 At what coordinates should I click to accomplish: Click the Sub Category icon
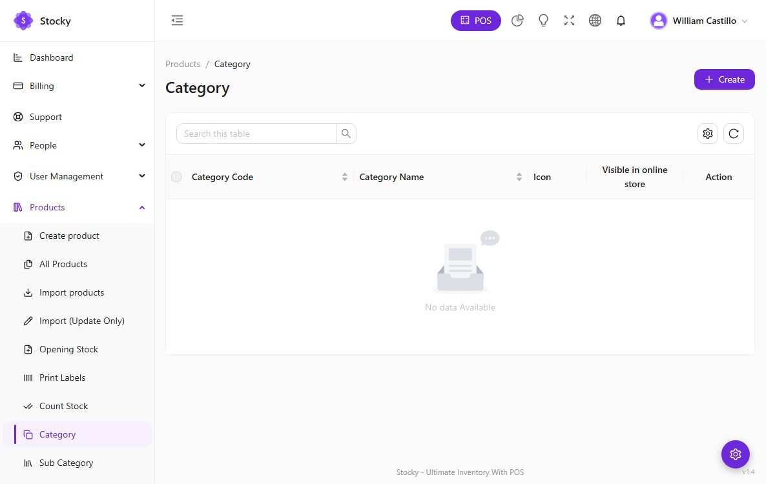click(x=28, y=463)
